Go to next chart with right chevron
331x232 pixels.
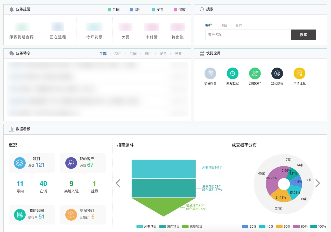[318, 183]
